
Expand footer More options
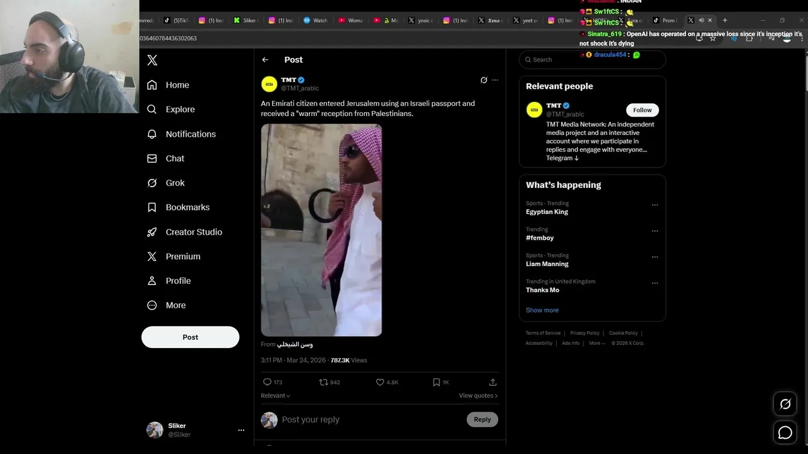(x=597, y=343)
